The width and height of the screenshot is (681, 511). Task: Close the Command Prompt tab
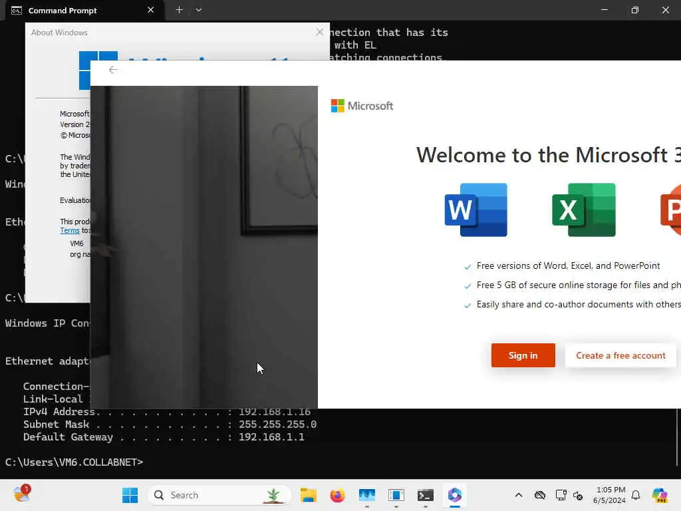pos(150,10)
